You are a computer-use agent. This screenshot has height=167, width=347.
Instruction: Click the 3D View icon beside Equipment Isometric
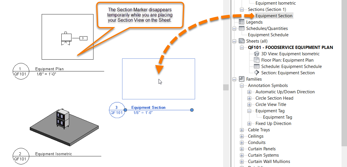[x=257, y=54]
